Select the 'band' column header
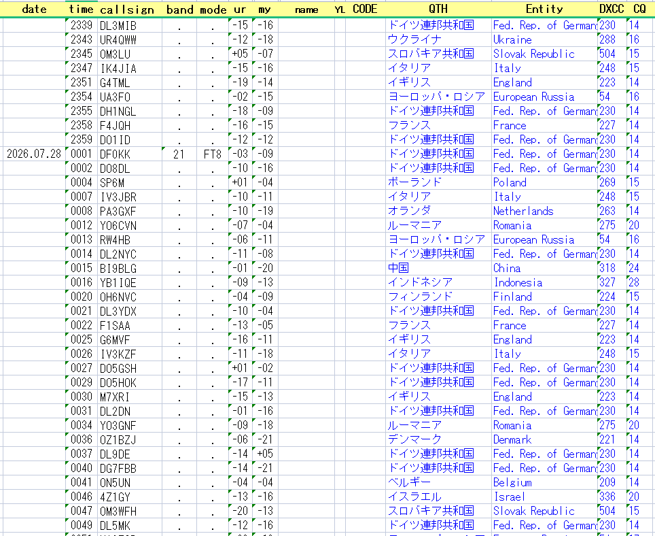This screenshot has height=536, width=655. click(x=179, y=9)
